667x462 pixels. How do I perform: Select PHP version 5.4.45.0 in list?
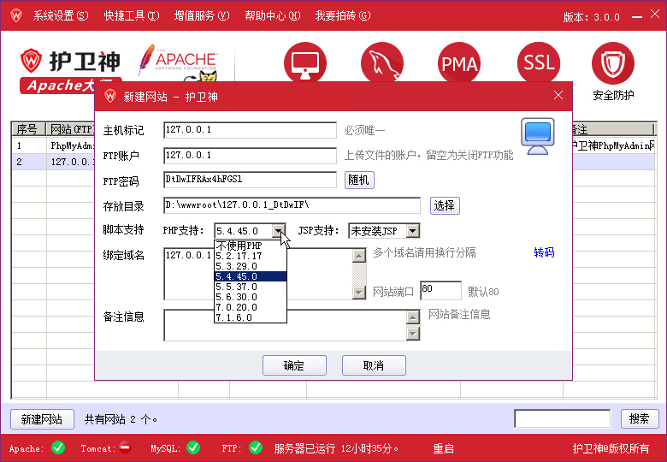coord(251,276)
